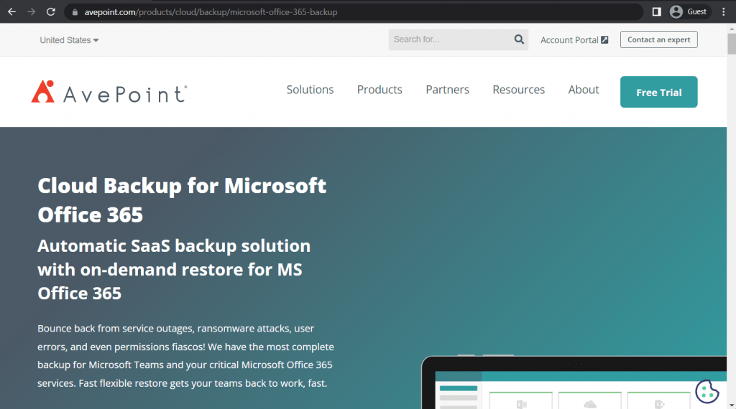Open the Solutions menu

point(310,90)
